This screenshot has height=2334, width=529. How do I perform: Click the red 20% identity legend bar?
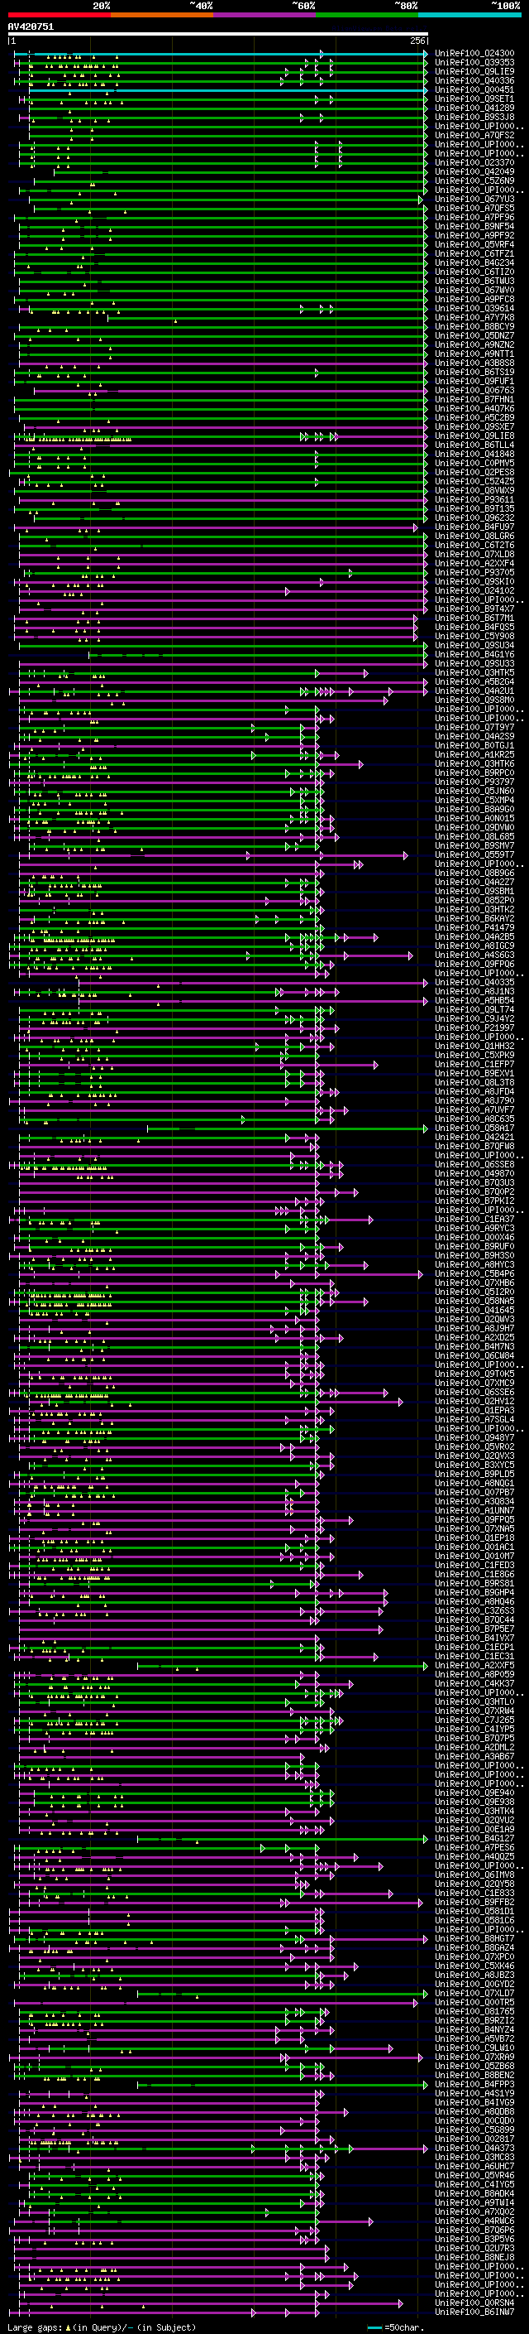coord(59,15)
